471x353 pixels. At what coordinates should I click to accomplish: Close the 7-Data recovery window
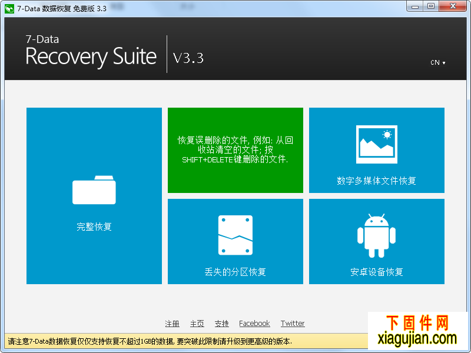click(453, 6)
